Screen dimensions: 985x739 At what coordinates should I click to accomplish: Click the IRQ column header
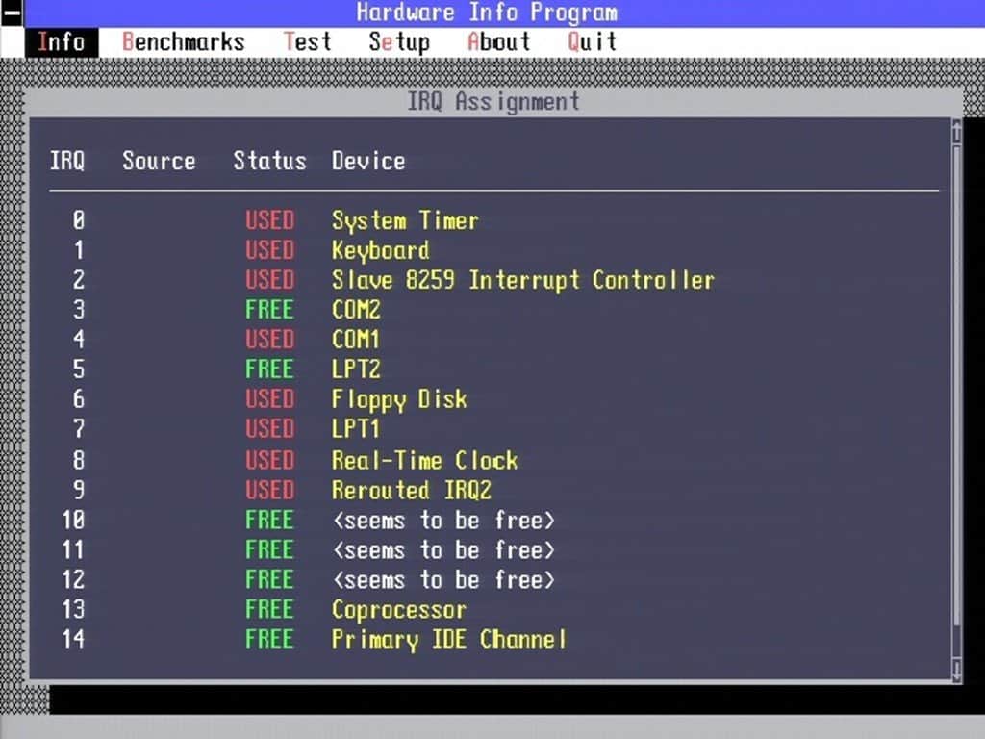[x=67, y=161]
